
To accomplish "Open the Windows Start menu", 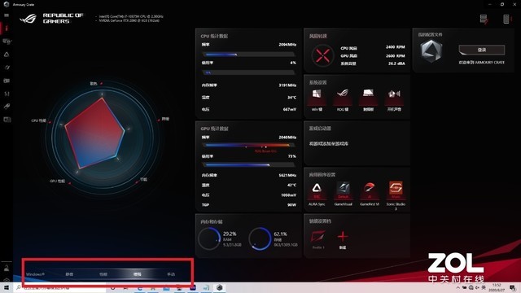I will tap(7, 287).
